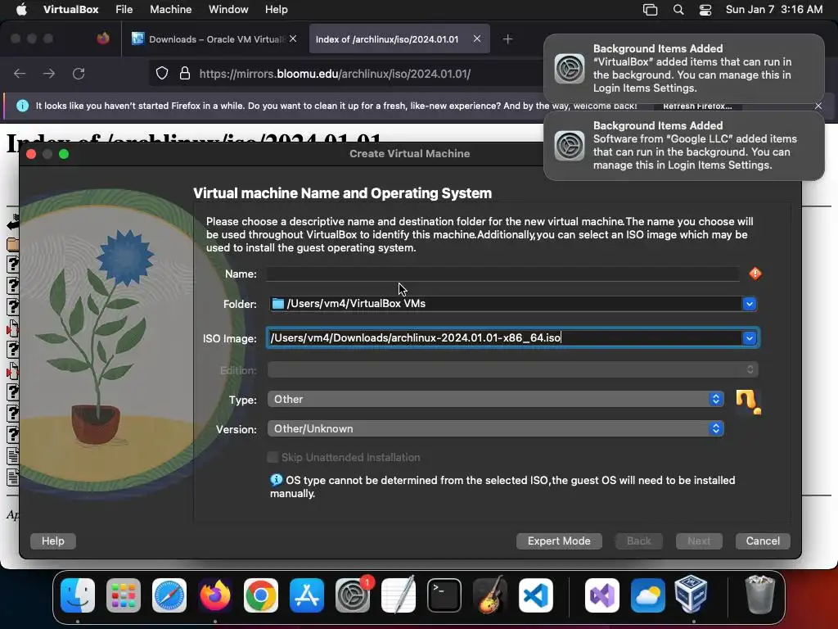Open GarageBand guitar icon in dock
The image size is (838, 629).
coord(490,595)
